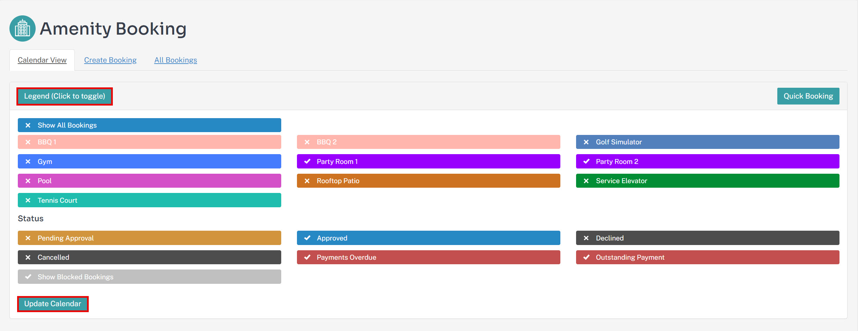Disable the Party Room 2 filter
Screen dimensions: 858x331
[708, 161]
